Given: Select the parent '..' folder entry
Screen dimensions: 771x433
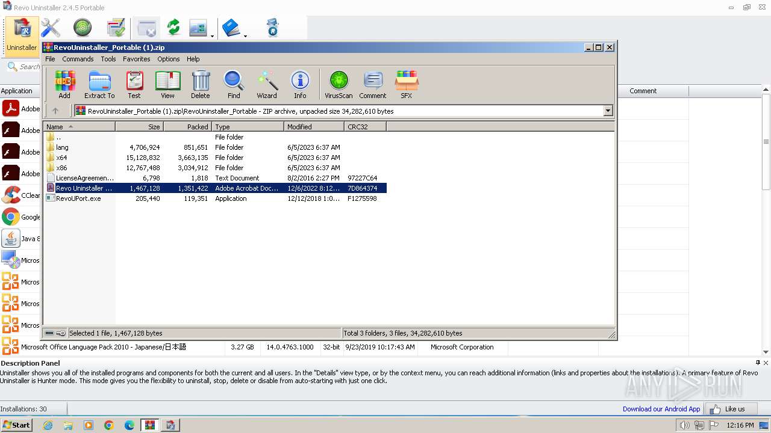Looking at the screenshot, I should coord(214,137).
